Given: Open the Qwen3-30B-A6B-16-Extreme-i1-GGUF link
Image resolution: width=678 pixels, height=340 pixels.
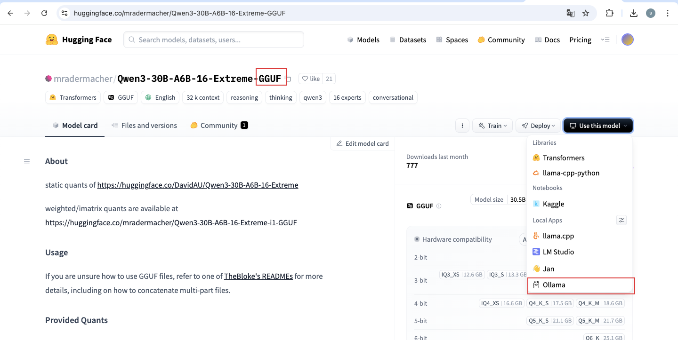Looking at the screenshot, I should pyautogui.click(x=171, y=222).
